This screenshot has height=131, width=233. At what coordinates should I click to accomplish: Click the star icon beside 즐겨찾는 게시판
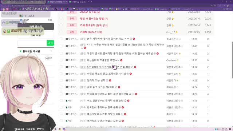[x=20, y=51]
